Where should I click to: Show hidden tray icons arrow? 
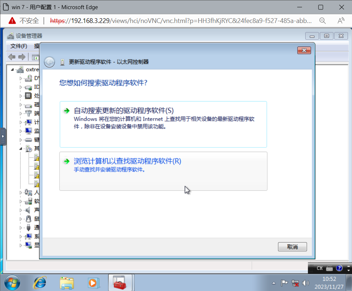click(x=274, y=283)
